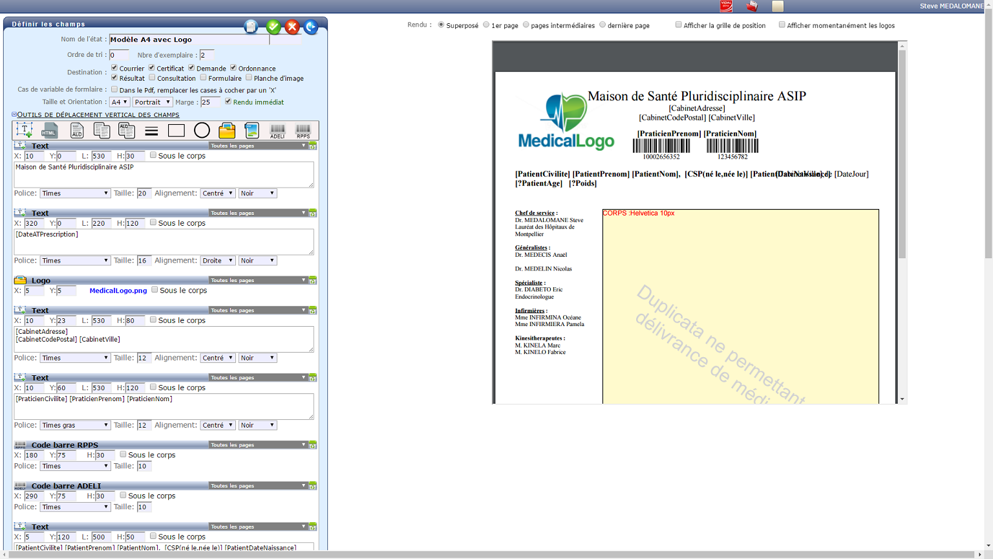Uncheck the Rendu immédiat checkbox
This screenshot has height=559, width=993.
228,102
